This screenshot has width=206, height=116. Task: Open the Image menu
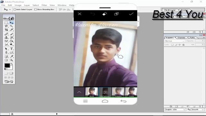coord(18,5)
